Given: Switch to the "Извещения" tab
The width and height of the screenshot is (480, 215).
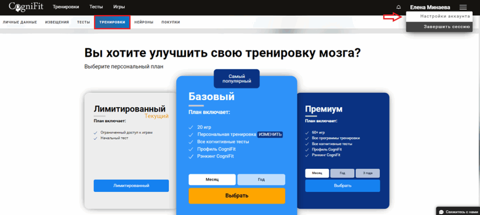Looking at the screenshot, I should tap(57, 22).
